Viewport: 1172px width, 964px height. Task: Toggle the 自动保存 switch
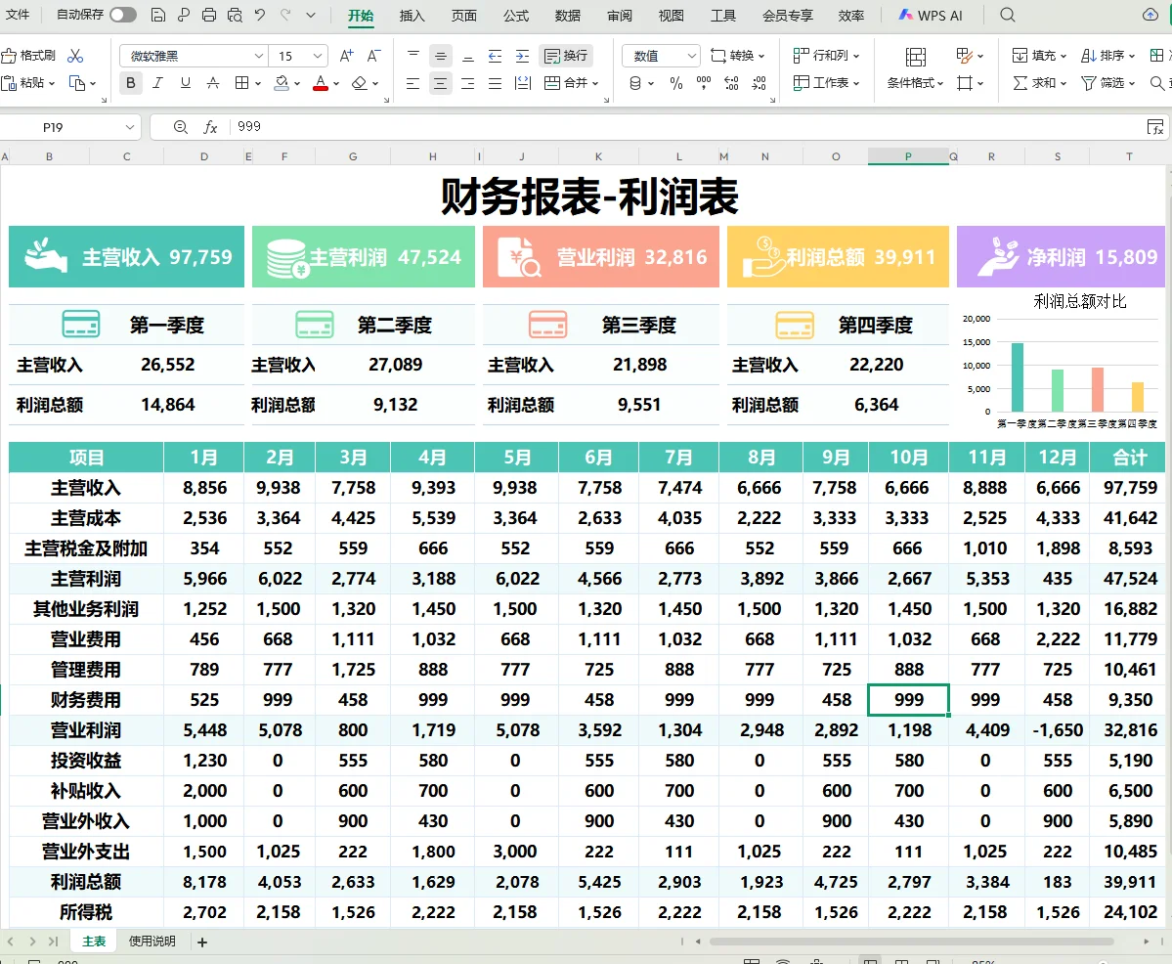[122, 15]
